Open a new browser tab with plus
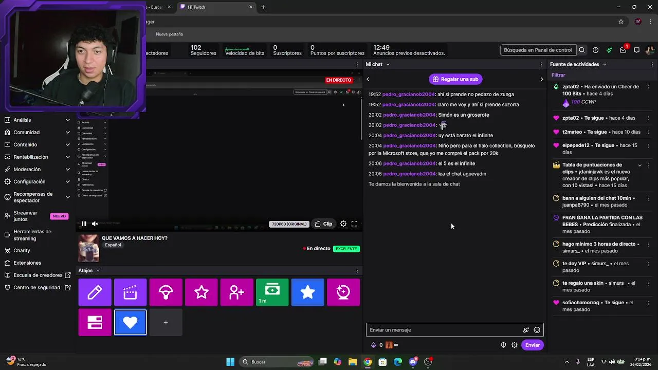 point(263,7)
